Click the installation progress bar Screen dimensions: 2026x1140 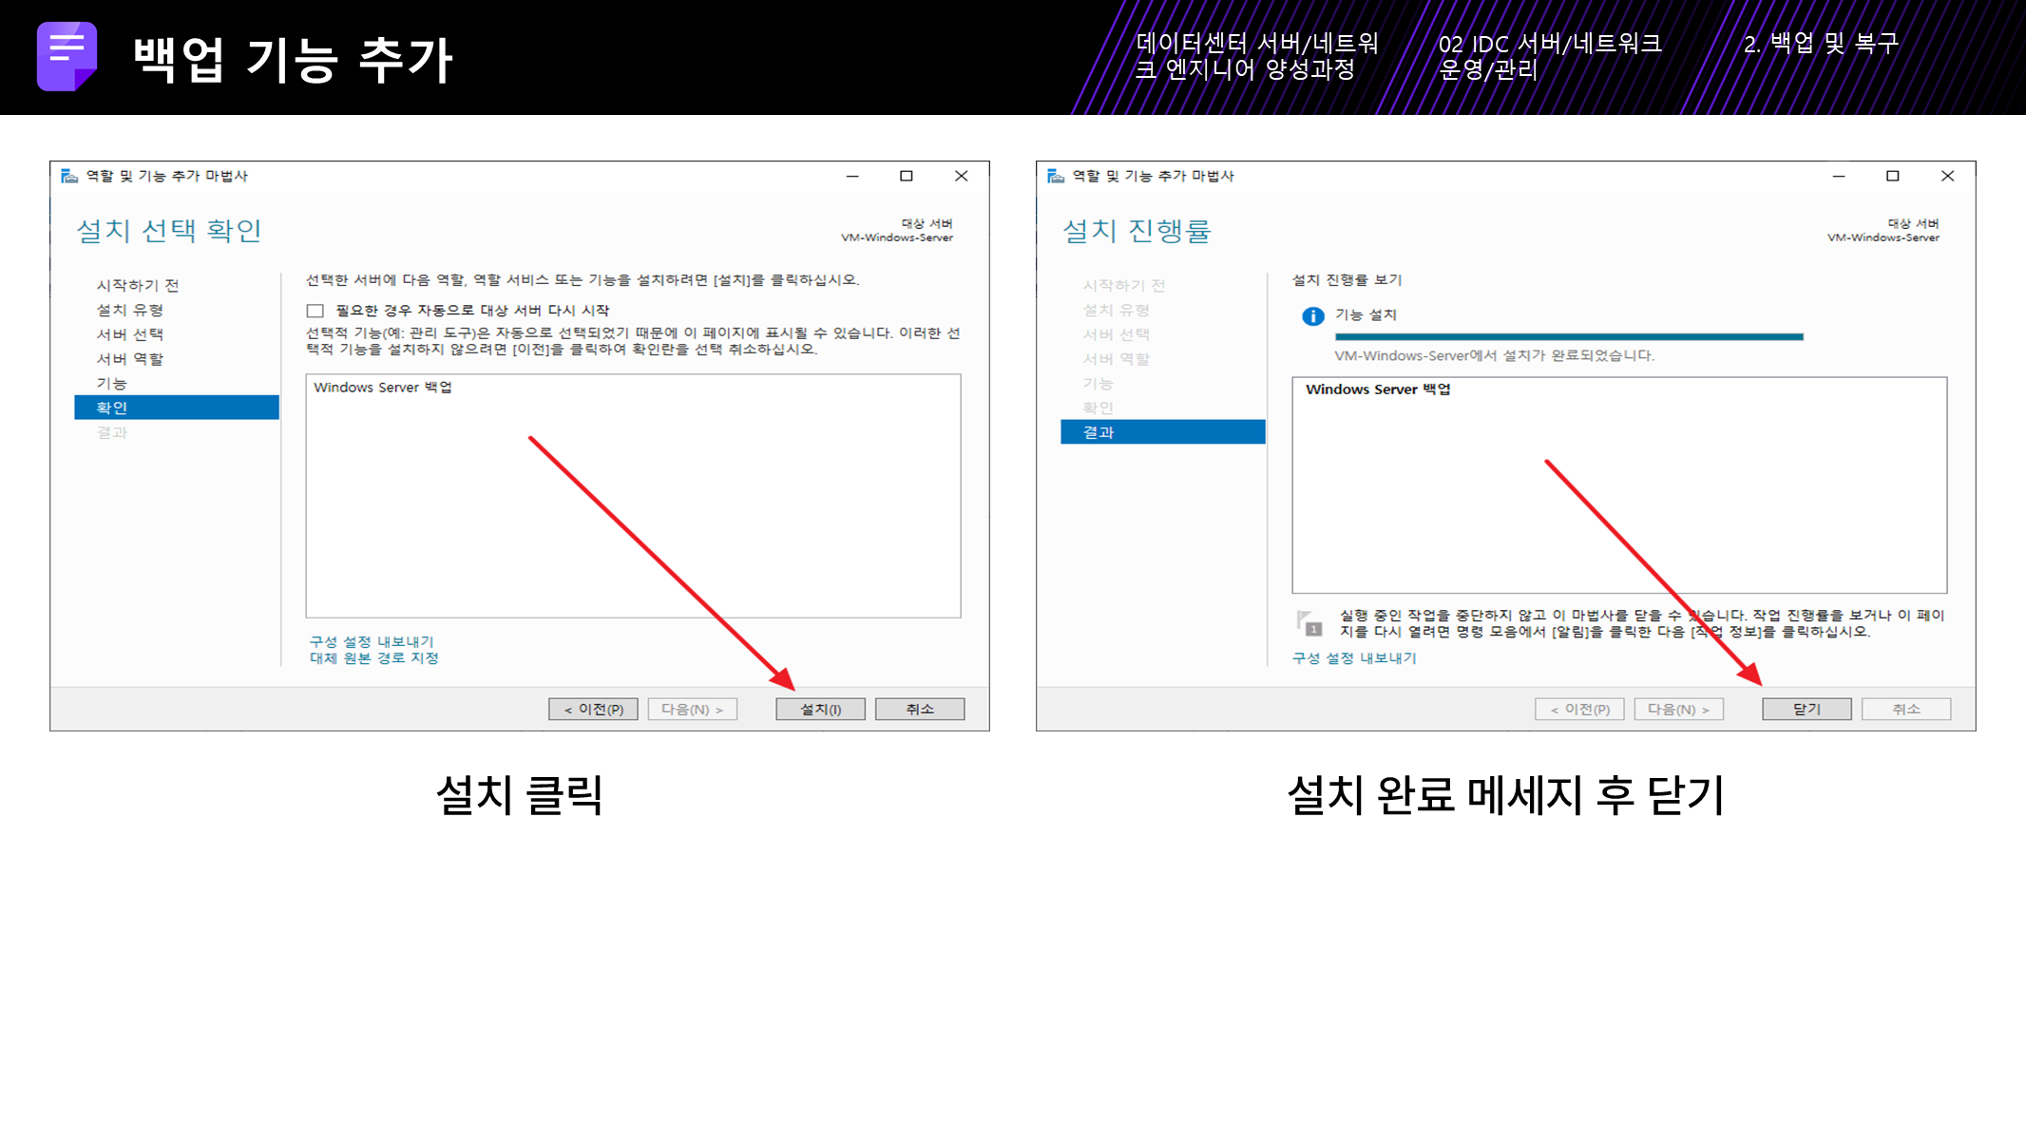pos(1568,336)
